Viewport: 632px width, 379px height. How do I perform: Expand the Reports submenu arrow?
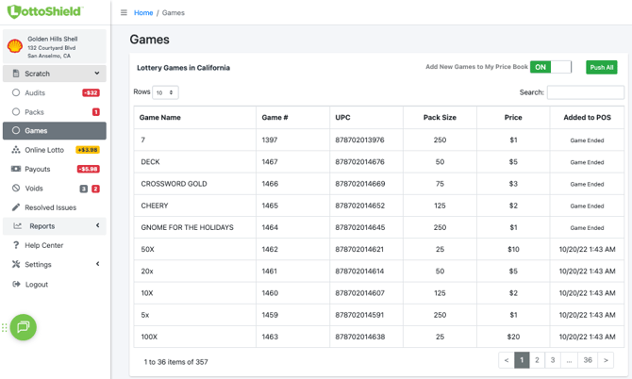(97, 225)
